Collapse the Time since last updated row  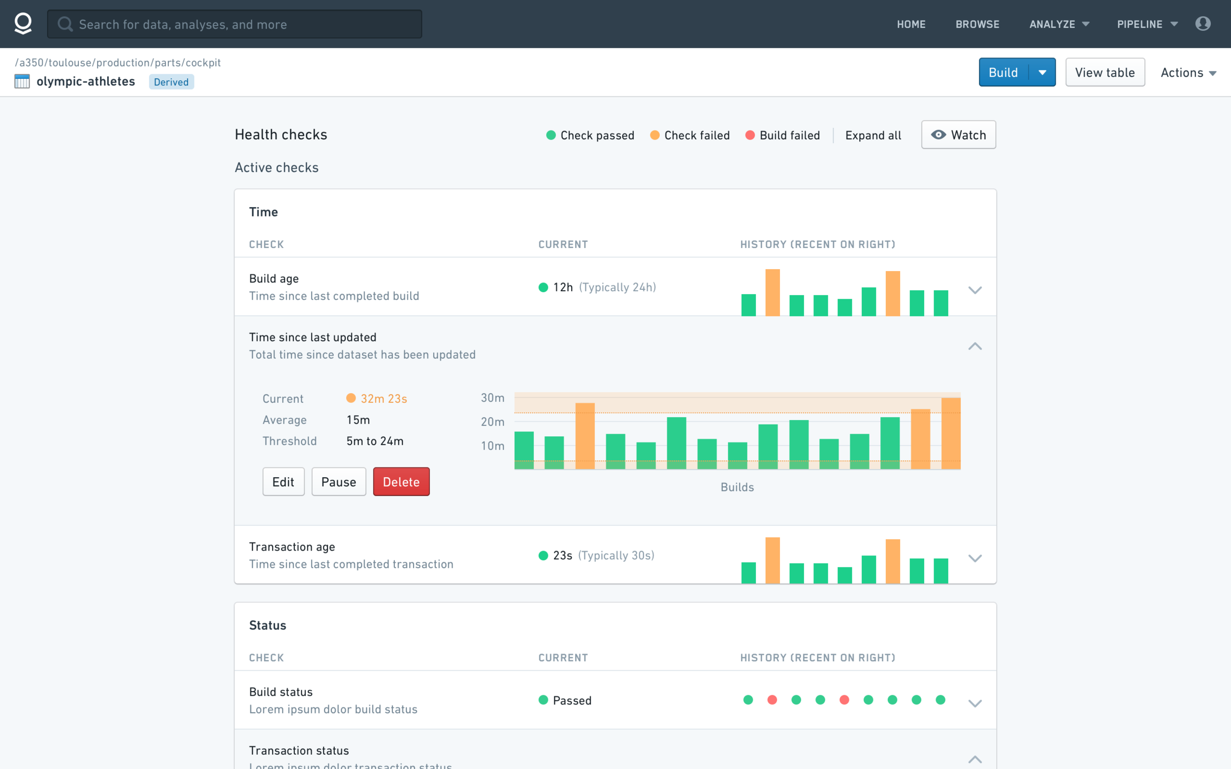(974, 346)
